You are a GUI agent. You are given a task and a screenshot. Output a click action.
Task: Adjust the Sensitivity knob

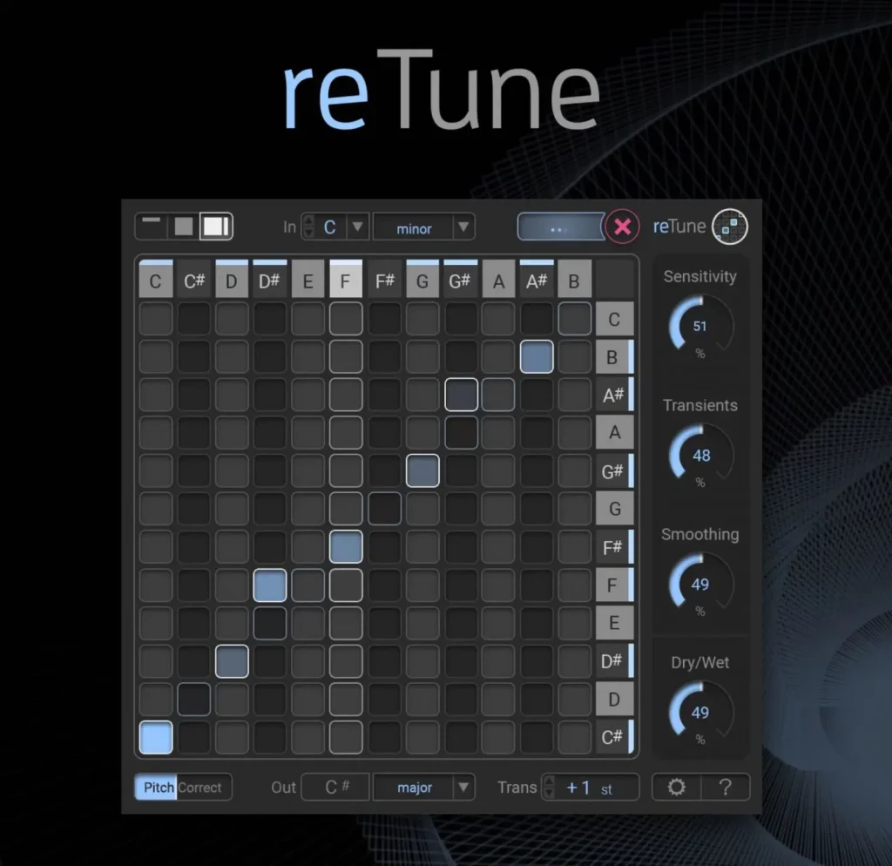coord(699,325)
